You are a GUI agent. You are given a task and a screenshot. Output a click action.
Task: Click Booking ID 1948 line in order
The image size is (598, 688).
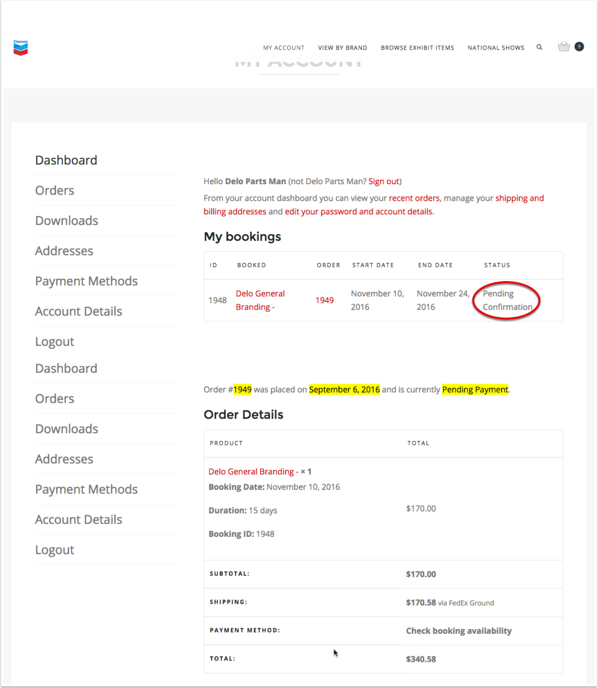coord(242,534)
